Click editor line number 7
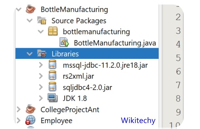Screen dimensions: 200x129 coord(178,85)
